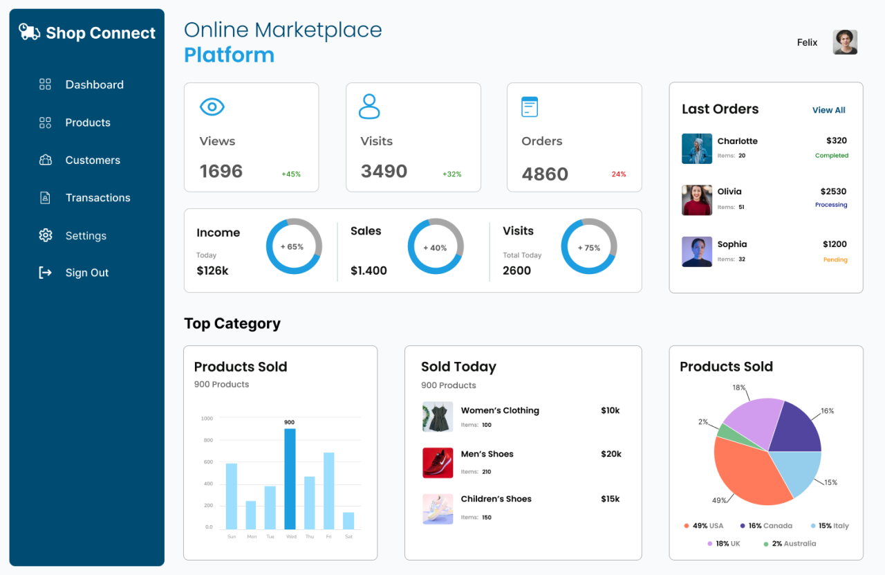Open the Transactions icon in sidebar
Viewport: 885px width, 575px height.
point(45,197)
